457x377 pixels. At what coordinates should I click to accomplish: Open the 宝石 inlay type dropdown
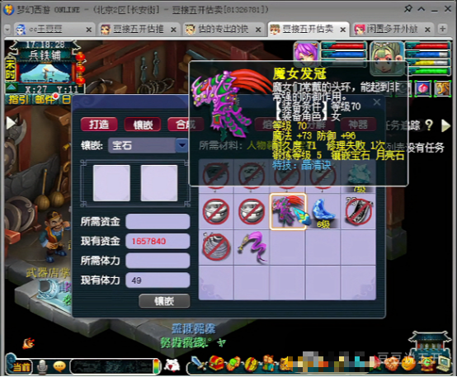coord(182,145)
